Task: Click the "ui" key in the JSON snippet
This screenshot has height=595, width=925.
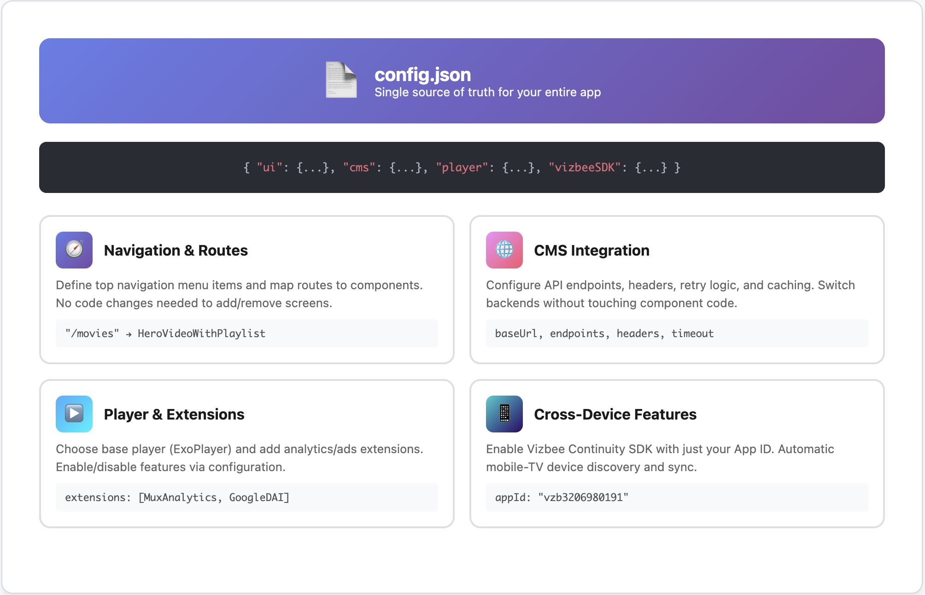Action: [x=269, y=167]
